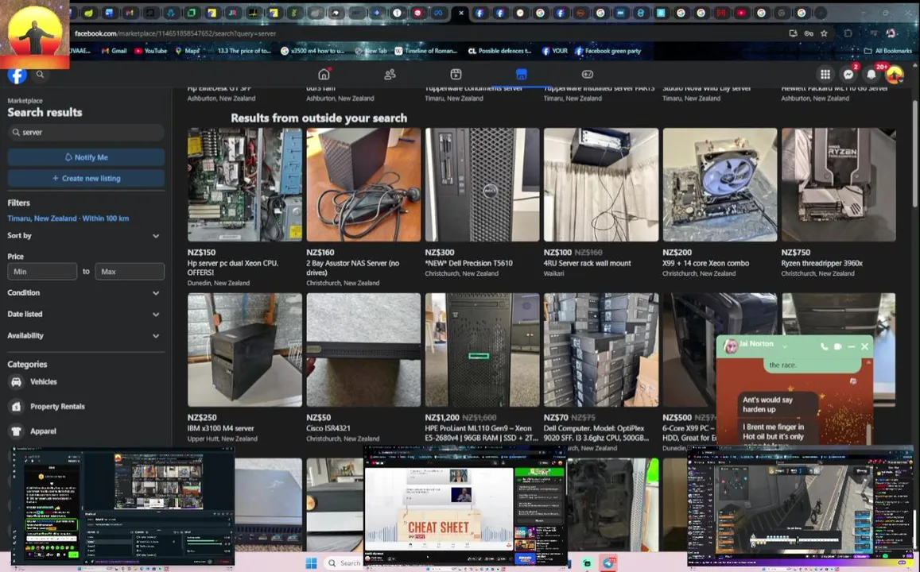
Task: Click the Vehicles category label
Action: [x=44, y=381]
